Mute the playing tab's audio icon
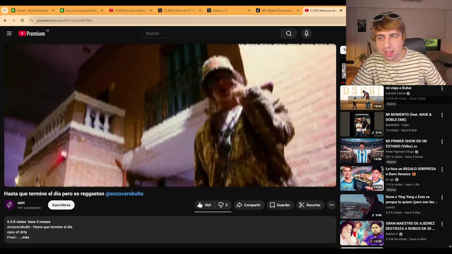Viewport: 452px width, 254px height. pos(341,11)
